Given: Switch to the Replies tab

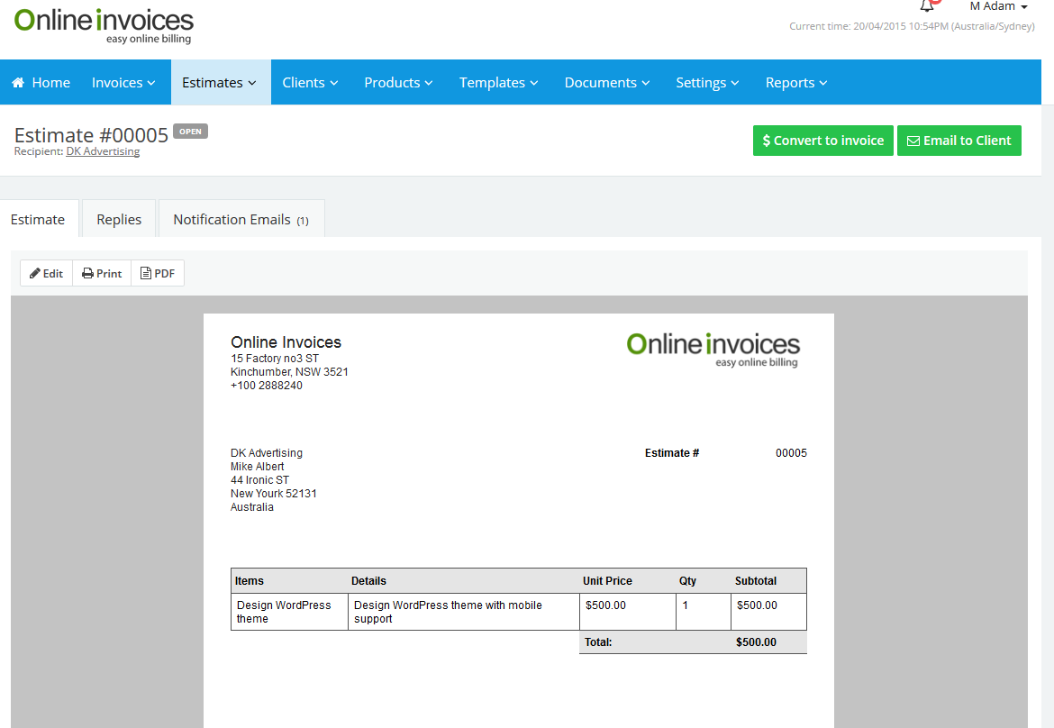Looking at the screenshot, I should (119, 219).
